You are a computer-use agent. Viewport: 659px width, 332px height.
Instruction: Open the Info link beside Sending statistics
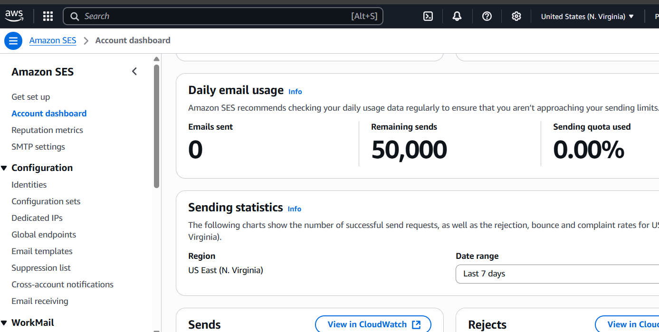[295, 209]
